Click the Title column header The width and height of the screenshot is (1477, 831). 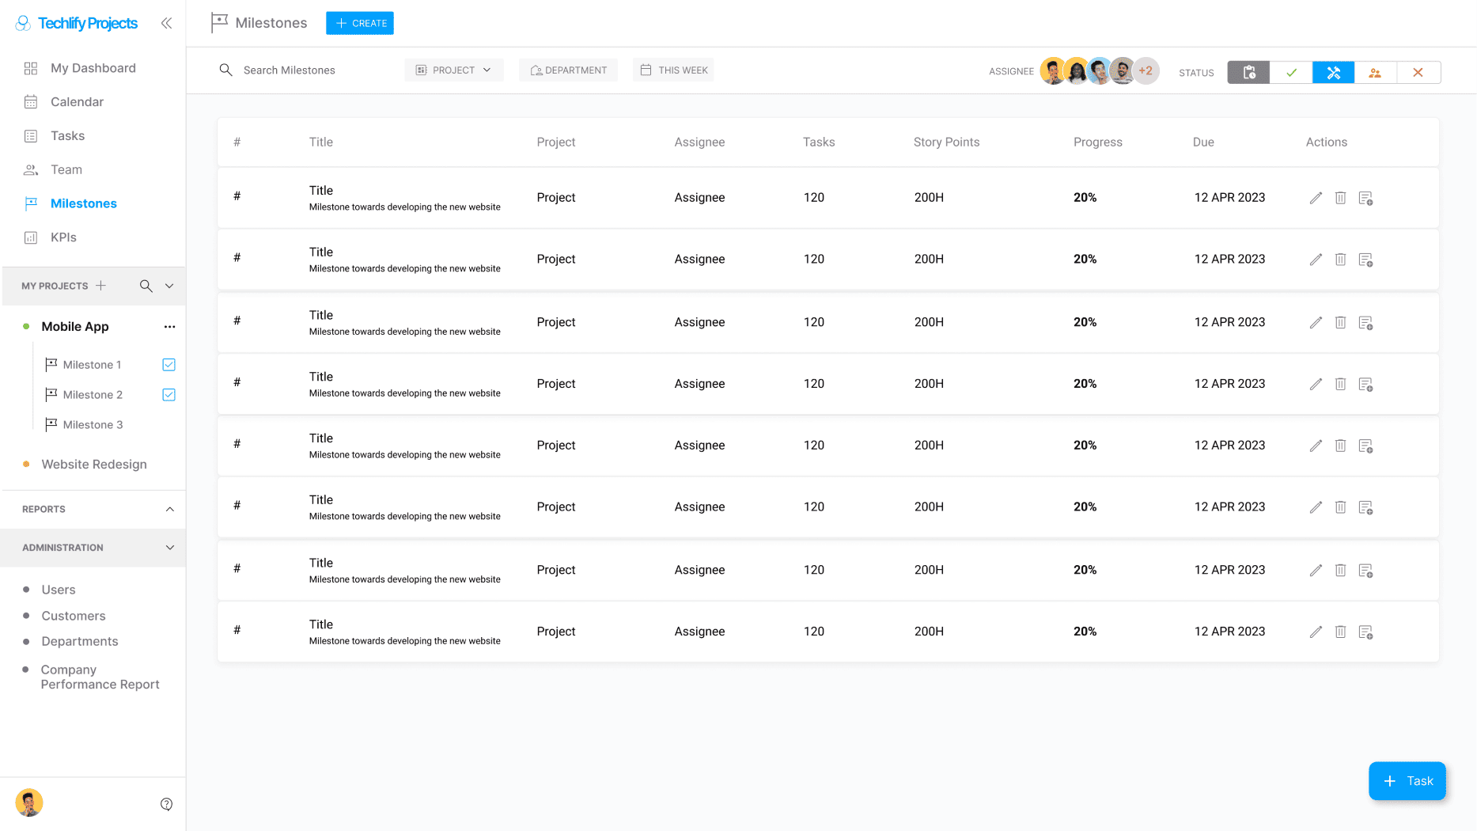point(320,142)
